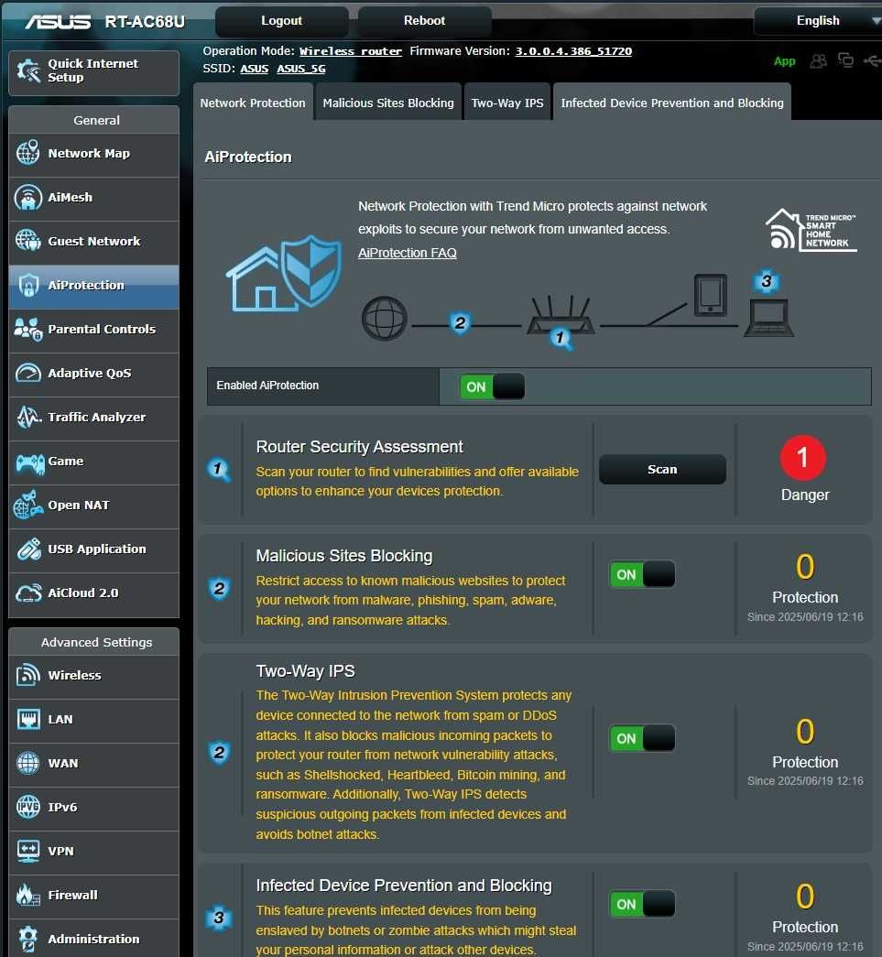Click Wireless router operation mode link
Screen dimensions: 882x957
coord(351,51)
